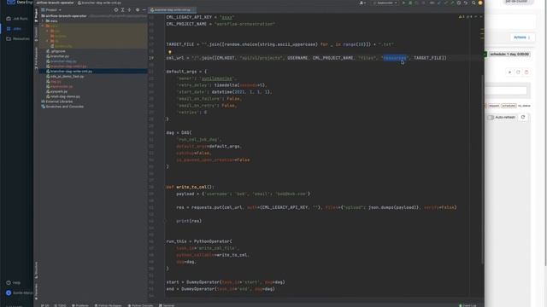The width and height of the screenshot is (547, 307).
Task: Open the Terminal tool window tab
Action: point(167,305)
